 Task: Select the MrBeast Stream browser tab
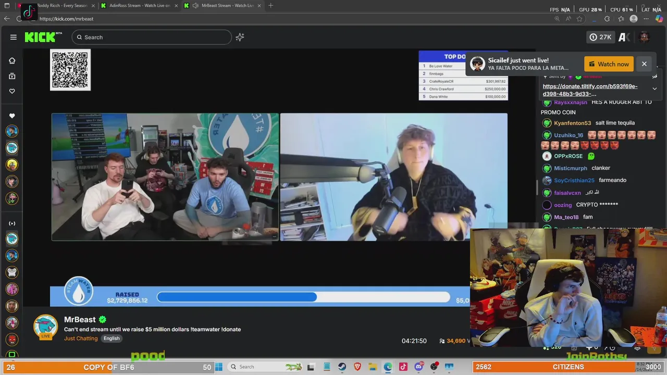click(223, 5)
